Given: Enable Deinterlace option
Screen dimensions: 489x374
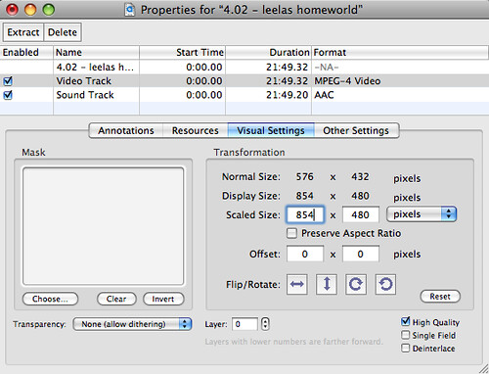Looking at the screenshot, I should pos(405,349).
